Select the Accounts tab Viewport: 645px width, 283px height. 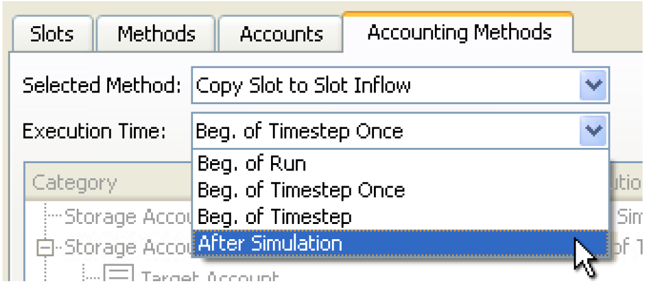(281, 34)
